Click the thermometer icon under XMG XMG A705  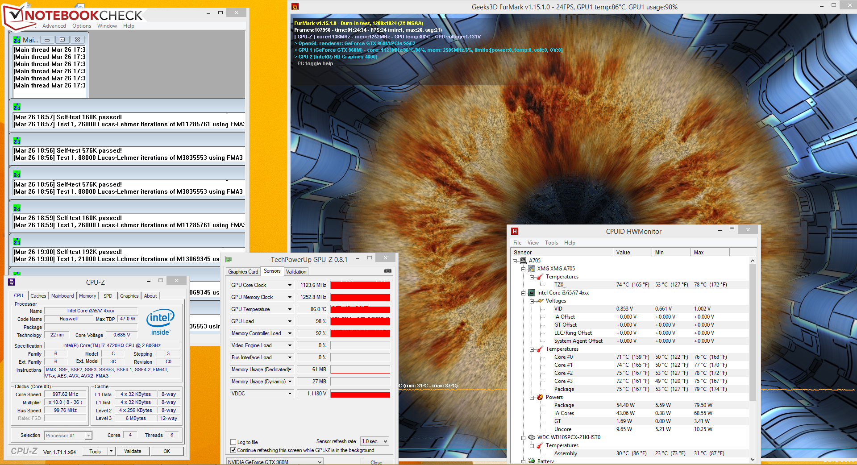tap(540, 277)
